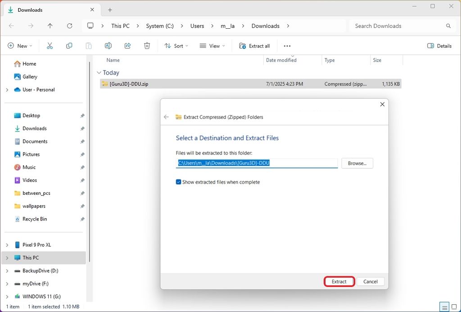Click chevron after Downloads in address bar
The height and width of the screenshot is (312, 461).
tap(288, 26)
